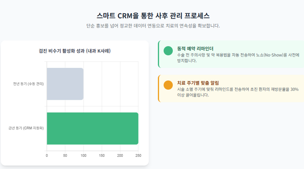Image resolution: width=304 pixels, height=169 pixels.
Task: Click the subtitle text about 데이터 연동
Action: [153, 26]
